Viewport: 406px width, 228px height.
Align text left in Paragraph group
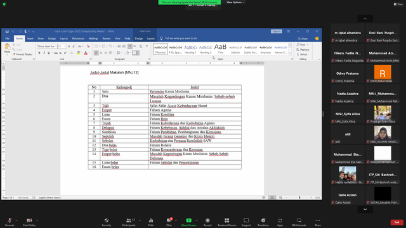pyautogui.click(x=96, y=53)
